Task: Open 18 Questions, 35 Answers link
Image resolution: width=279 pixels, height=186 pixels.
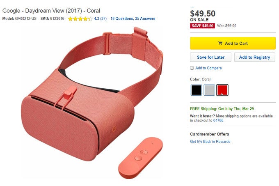Action: coord(133,18)
